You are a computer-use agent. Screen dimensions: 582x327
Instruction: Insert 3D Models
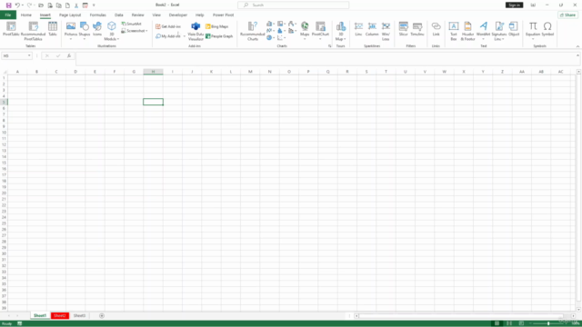[111, 31]
